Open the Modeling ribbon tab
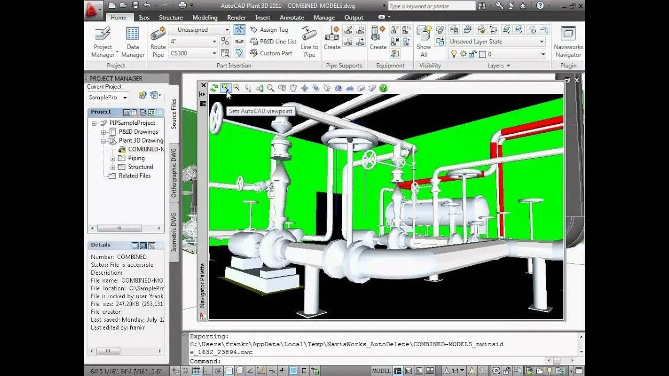Viewport: 669px width, 376px height. (205, 17)
